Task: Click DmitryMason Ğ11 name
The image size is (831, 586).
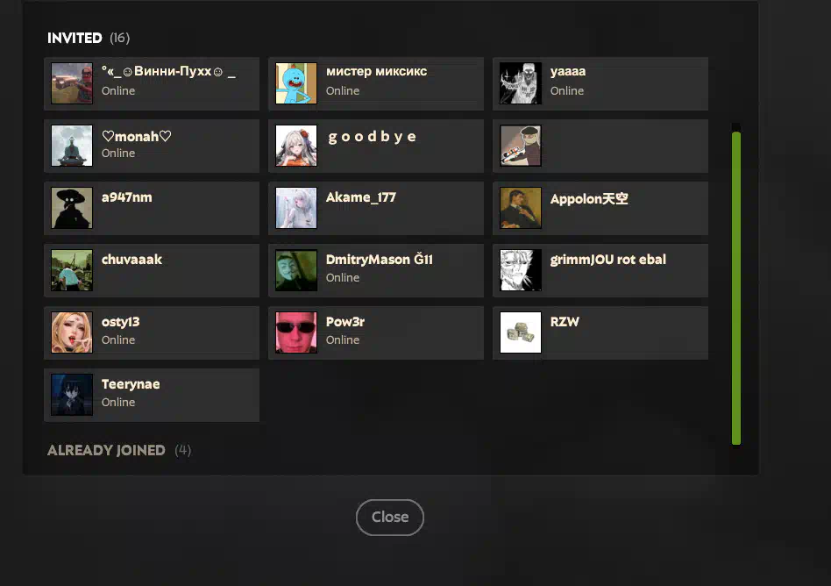Action: tap(379, 260)
